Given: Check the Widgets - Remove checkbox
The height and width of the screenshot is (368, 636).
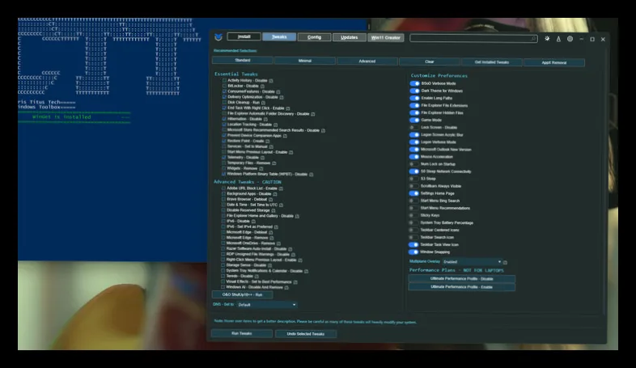Looking at the screenshot, I should (223, 168).
